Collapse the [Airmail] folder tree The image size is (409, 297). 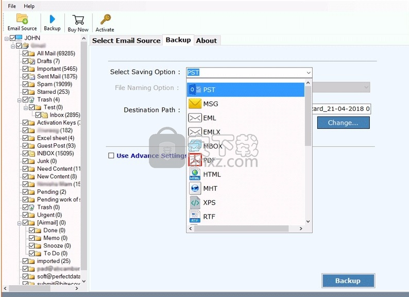tap(19, 223)
